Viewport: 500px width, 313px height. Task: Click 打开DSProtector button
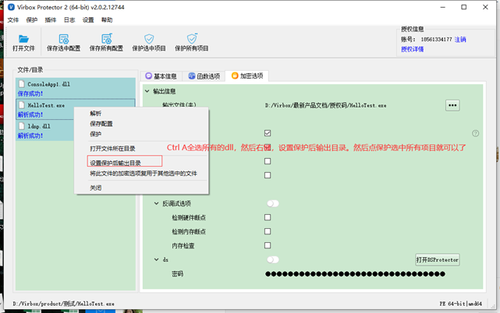pyautogui.click(x=437, y=260)
